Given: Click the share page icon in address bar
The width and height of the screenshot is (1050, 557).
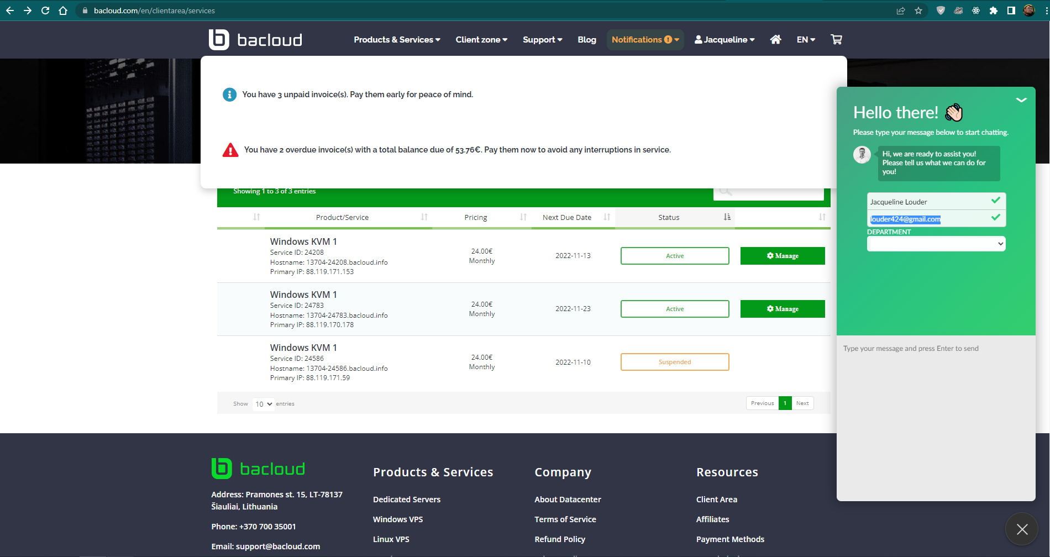Looking at the screenshot, I should pyautogui.click(x=901, y=10).
